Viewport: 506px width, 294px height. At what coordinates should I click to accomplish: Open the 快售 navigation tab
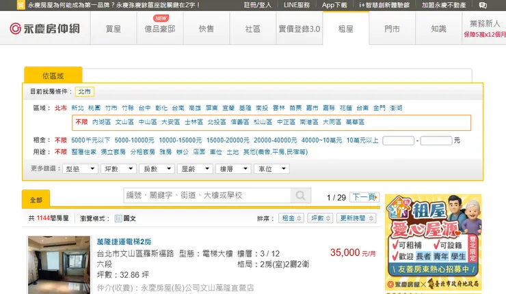[x=207, y=29]
